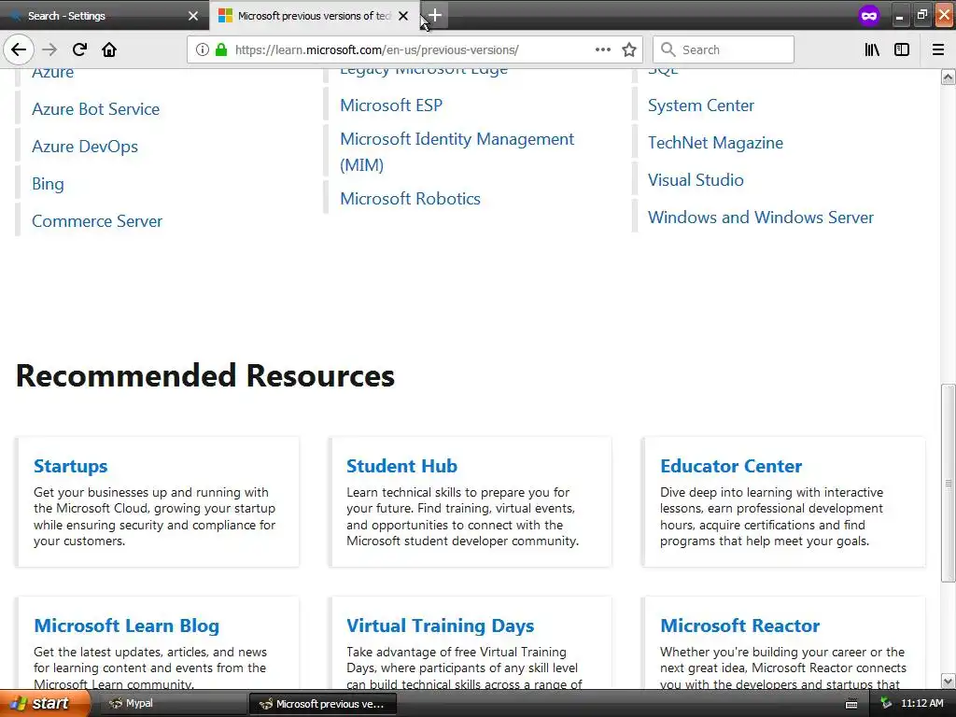Open the TechNet Magazine link
Viewport: 956px width, 717px height.
(x=715, y=142)
